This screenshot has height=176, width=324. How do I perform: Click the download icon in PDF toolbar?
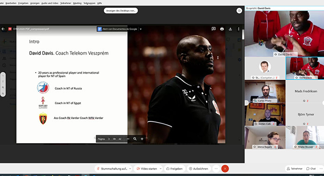[x=230, y=29]
